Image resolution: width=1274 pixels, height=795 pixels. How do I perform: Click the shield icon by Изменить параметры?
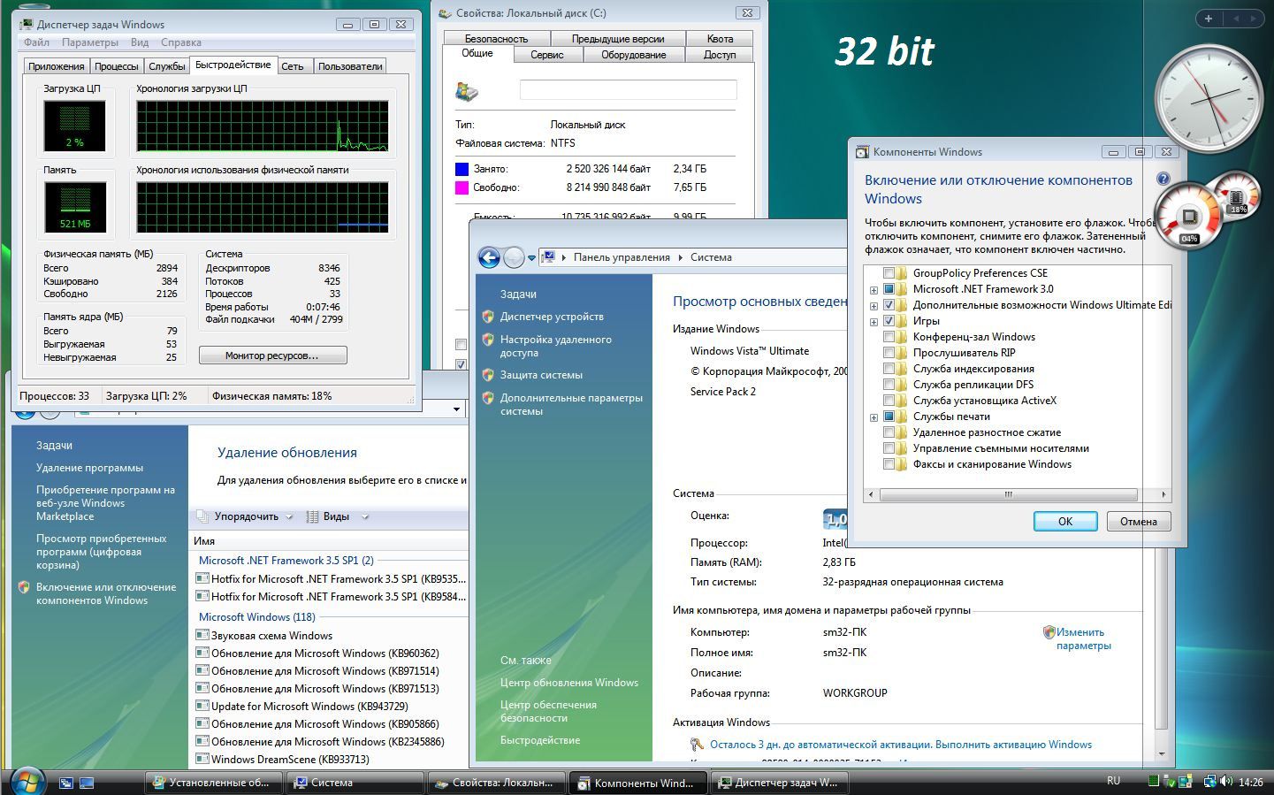[x=1049, y=632]
